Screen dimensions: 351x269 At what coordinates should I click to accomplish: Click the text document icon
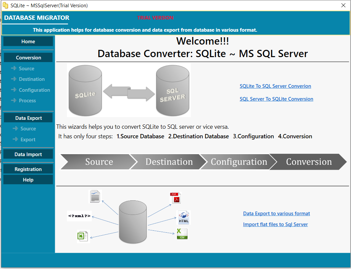click(x=95, y=196)
